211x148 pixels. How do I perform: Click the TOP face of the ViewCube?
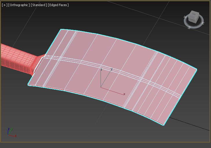[x=193, y=14]
